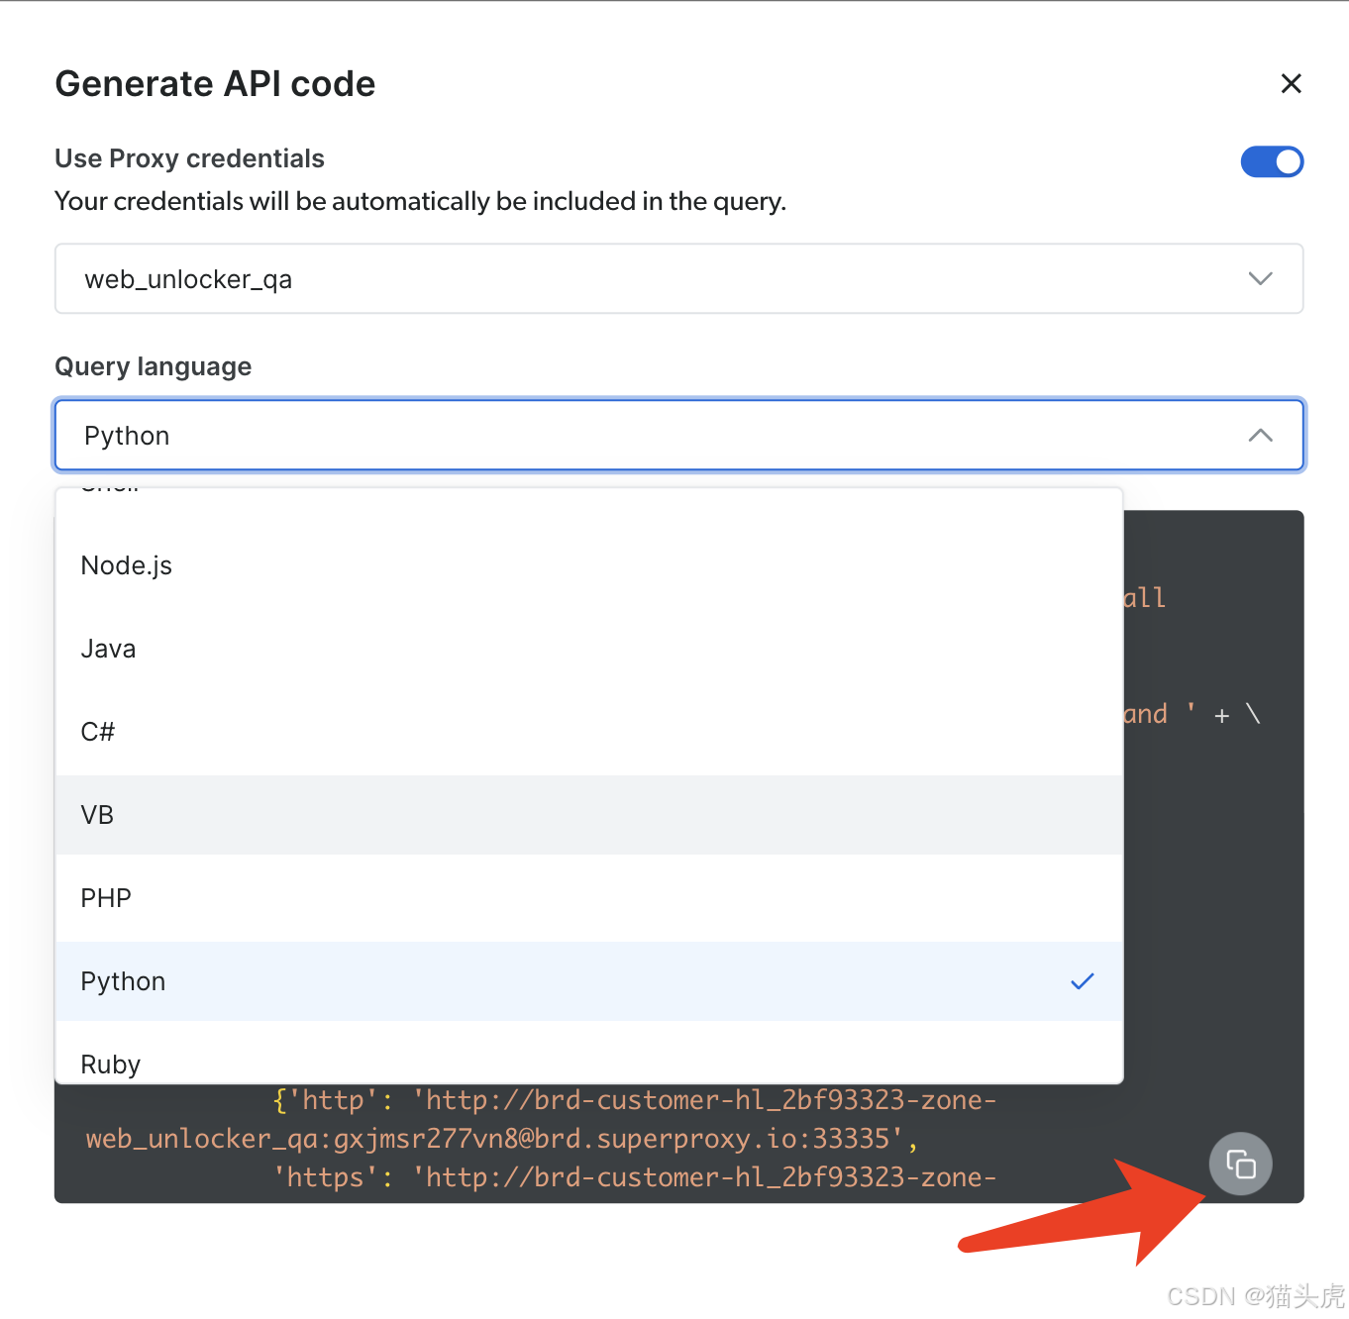The height and width of the screenshot is (1319, 1349).
Task: Close the Generate API code dialog
Action: pos(1291,84)
